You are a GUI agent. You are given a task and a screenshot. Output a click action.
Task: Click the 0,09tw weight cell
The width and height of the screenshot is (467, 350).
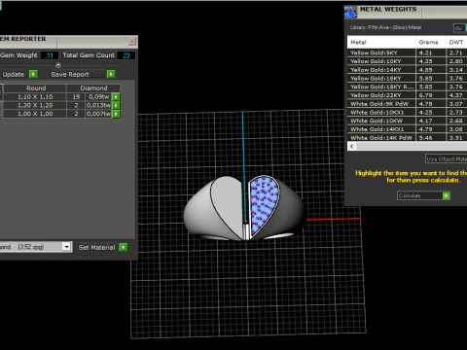[98, 96]
